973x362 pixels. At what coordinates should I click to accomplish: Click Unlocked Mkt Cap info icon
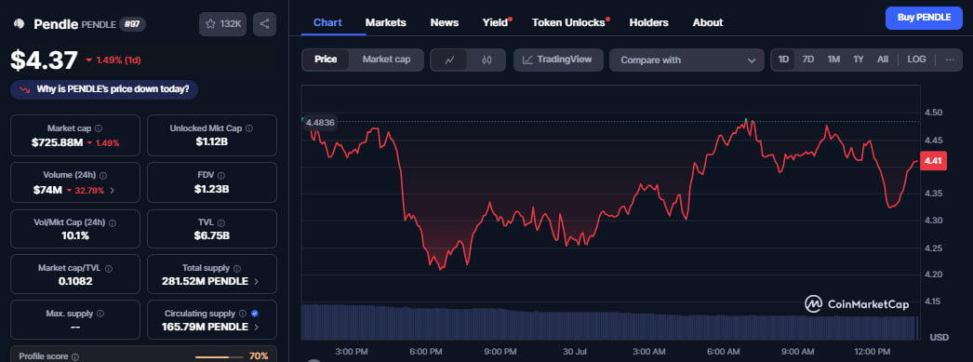249,128
